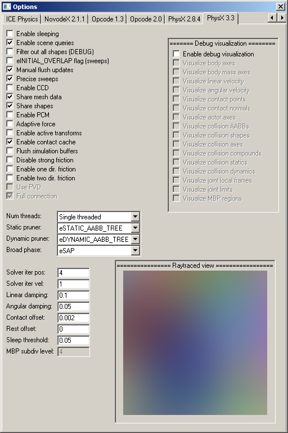288x433 pixels.
Task: Click the Contact offset field
Action: click(x=74, y=318)
